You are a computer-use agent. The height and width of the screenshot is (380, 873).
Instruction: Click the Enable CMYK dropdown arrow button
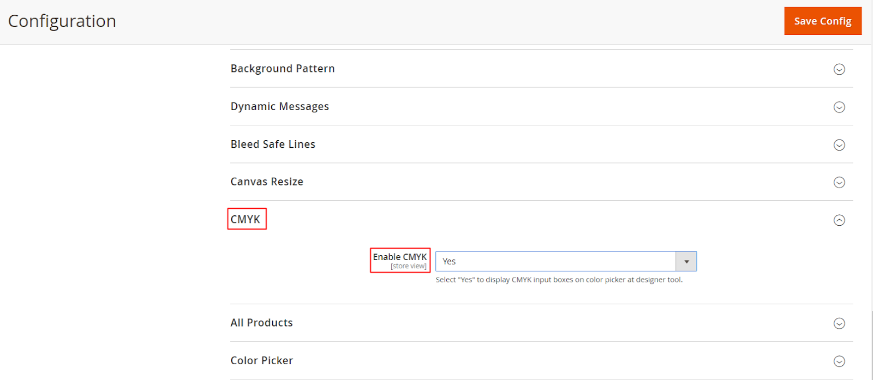click(x=686, y=262)
